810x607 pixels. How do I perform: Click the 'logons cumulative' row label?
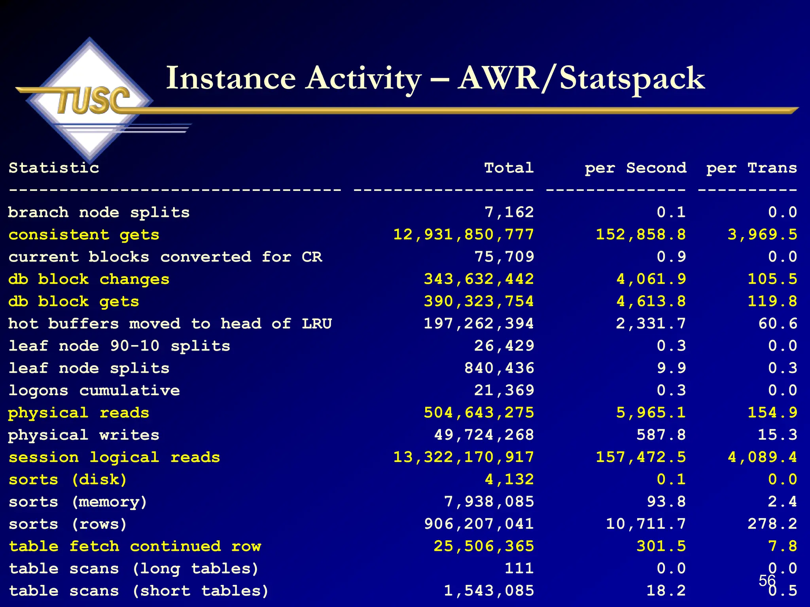pyautogui.click(x=94, y=390)
